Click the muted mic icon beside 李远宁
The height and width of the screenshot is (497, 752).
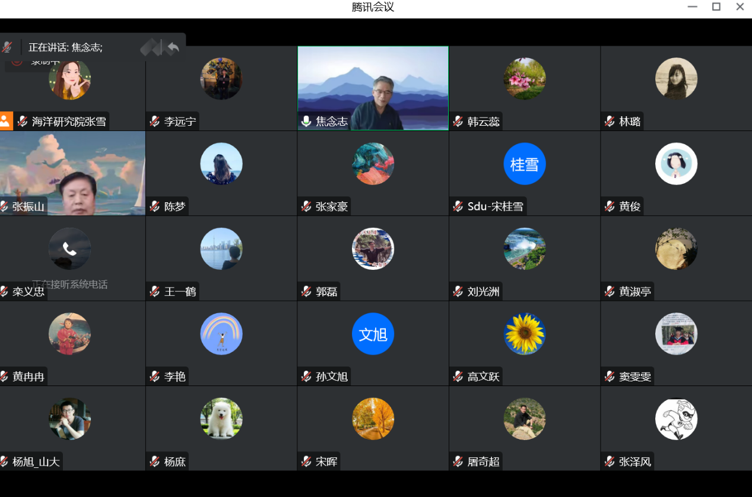(x=155, y=122)
